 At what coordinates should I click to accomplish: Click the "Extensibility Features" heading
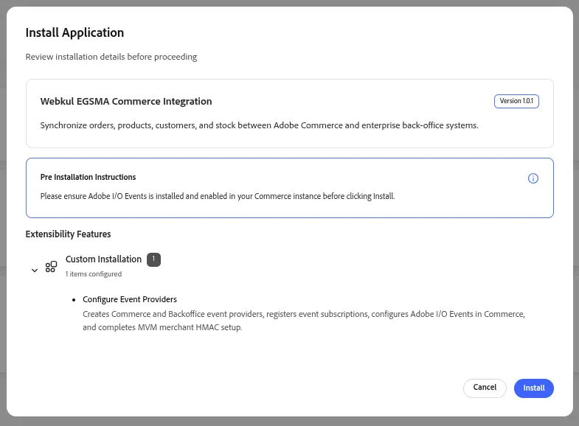tap(68, 234)
